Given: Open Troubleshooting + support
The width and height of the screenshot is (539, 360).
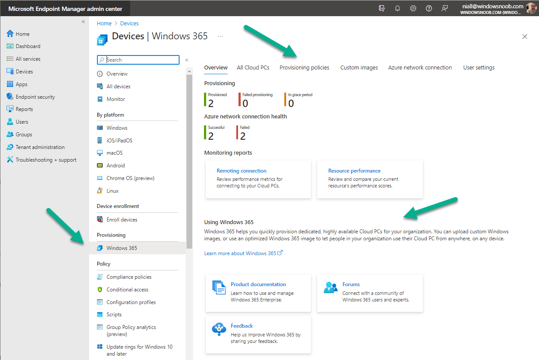Looking at the screenshot, I should click(41, 160).
